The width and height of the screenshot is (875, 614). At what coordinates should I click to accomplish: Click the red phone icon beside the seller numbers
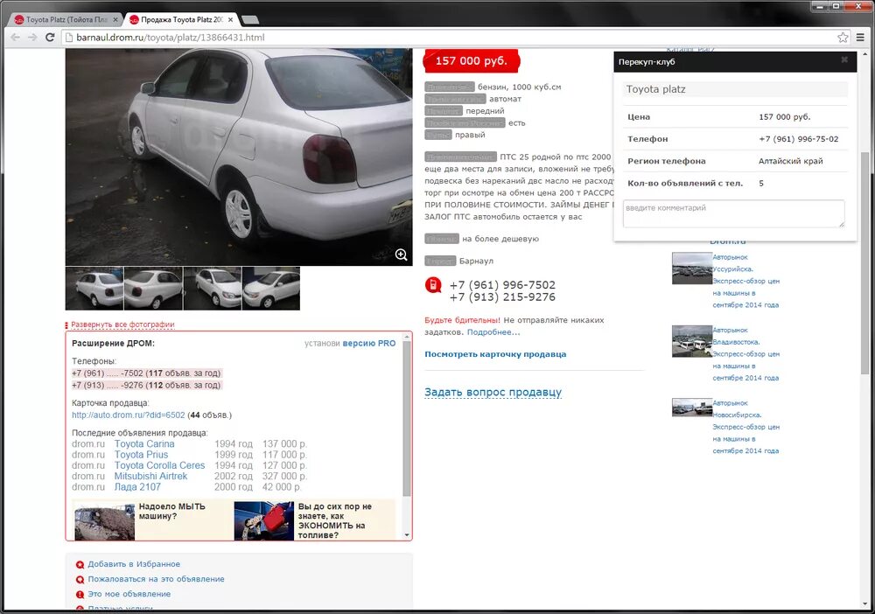pyautogui.click(x=433, y=285)
